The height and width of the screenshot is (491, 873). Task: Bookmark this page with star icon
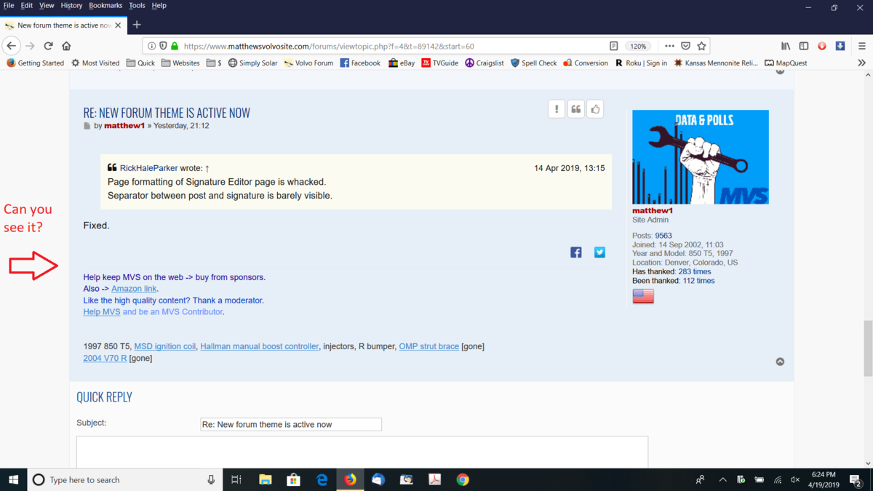(x=701, y=46)
